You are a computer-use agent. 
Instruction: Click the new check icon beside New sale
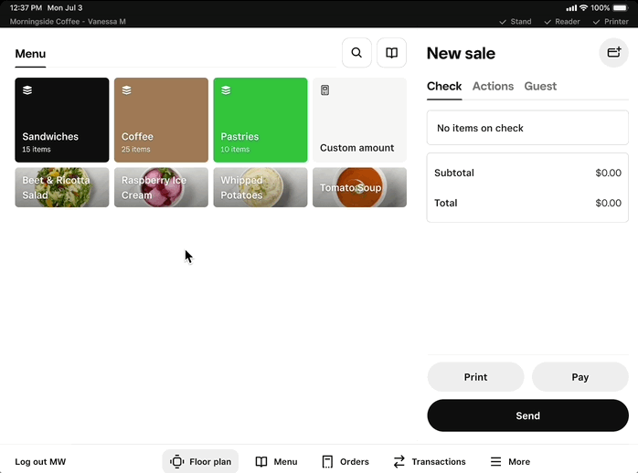[x=613, y=53]
